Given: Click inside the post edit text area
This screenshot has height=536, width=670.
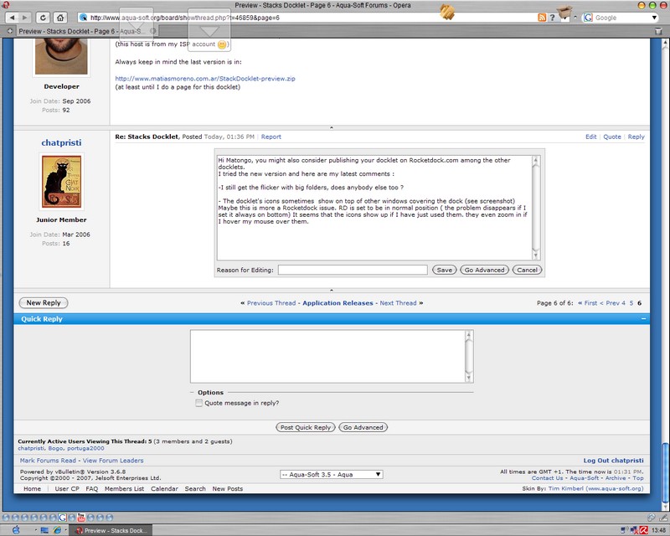Looking at the screenshot, I should click(374, 208).
